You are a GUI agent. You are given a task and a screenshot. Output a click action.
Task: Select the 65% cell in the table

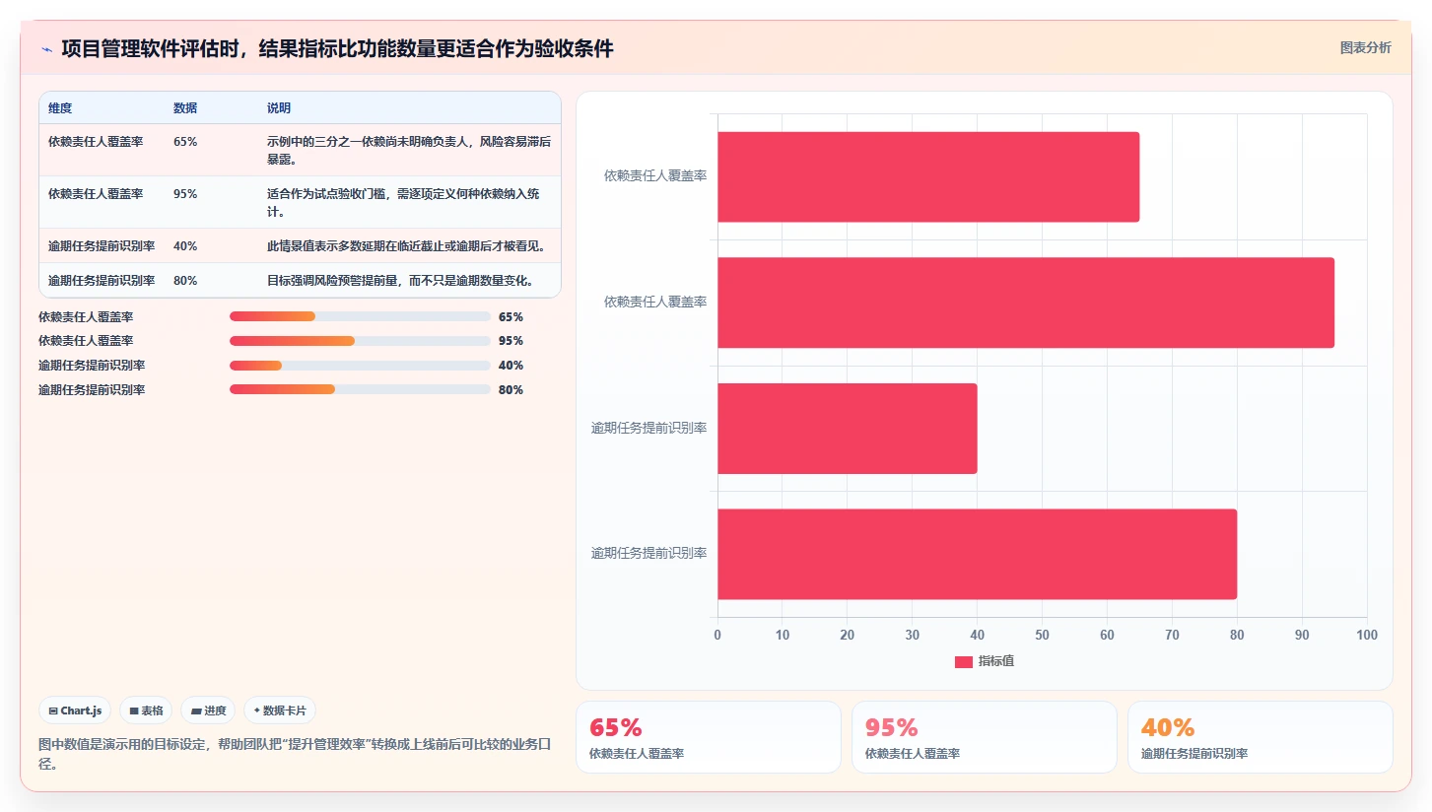tap(185, 142)
